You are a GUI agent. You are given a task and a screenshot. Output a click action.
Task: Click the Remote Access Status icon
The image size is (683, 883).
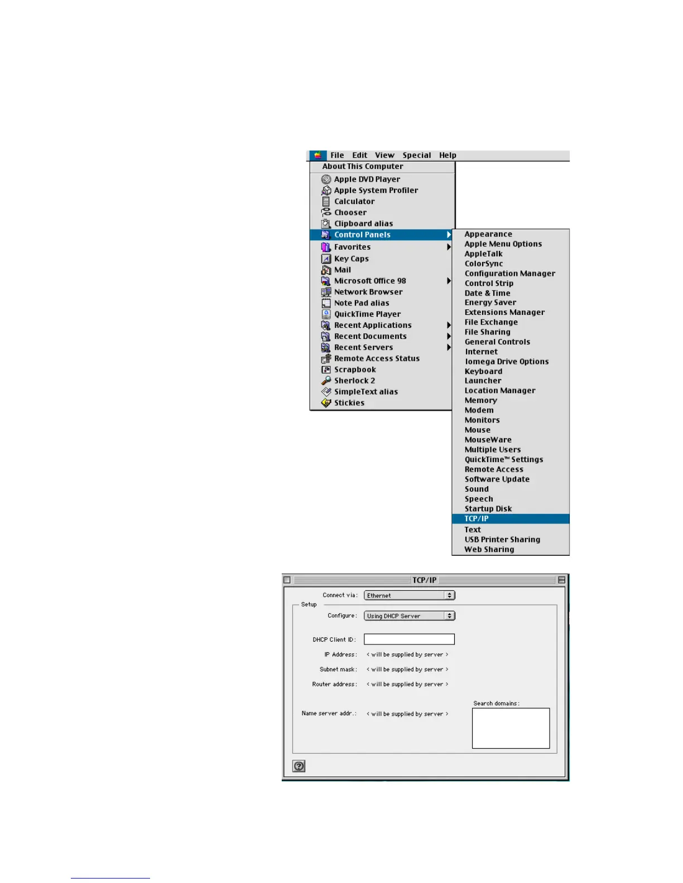point(326,359)
